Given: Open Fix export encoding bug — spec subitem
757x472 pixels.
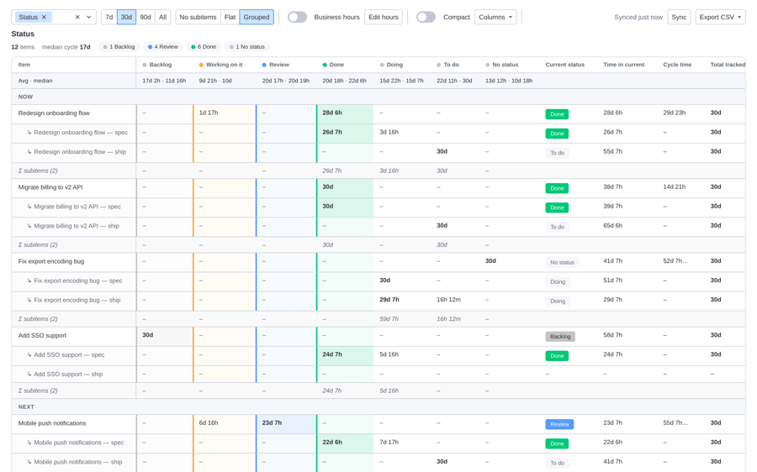Looking at the screenshot, I should pos(77,281).
